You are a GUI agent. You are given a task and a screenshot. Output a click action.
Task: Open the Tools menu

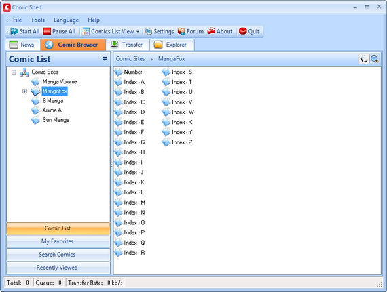(x=38, y=20)
